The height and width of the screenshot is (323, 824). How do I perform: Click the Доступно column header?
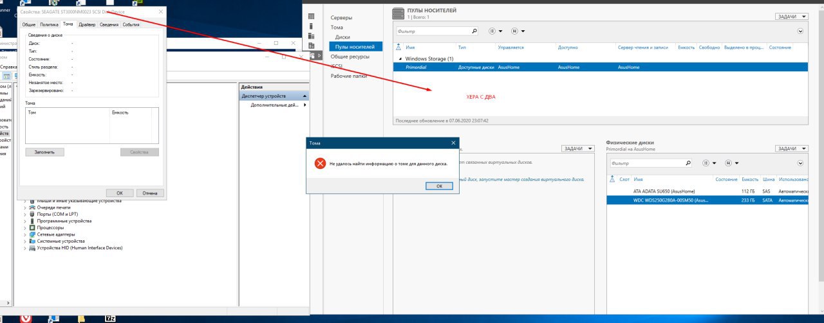click(x=568, y=48)
